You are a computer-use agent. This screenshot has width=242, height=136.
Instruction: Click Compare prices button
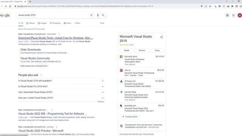tap(130, 117)
